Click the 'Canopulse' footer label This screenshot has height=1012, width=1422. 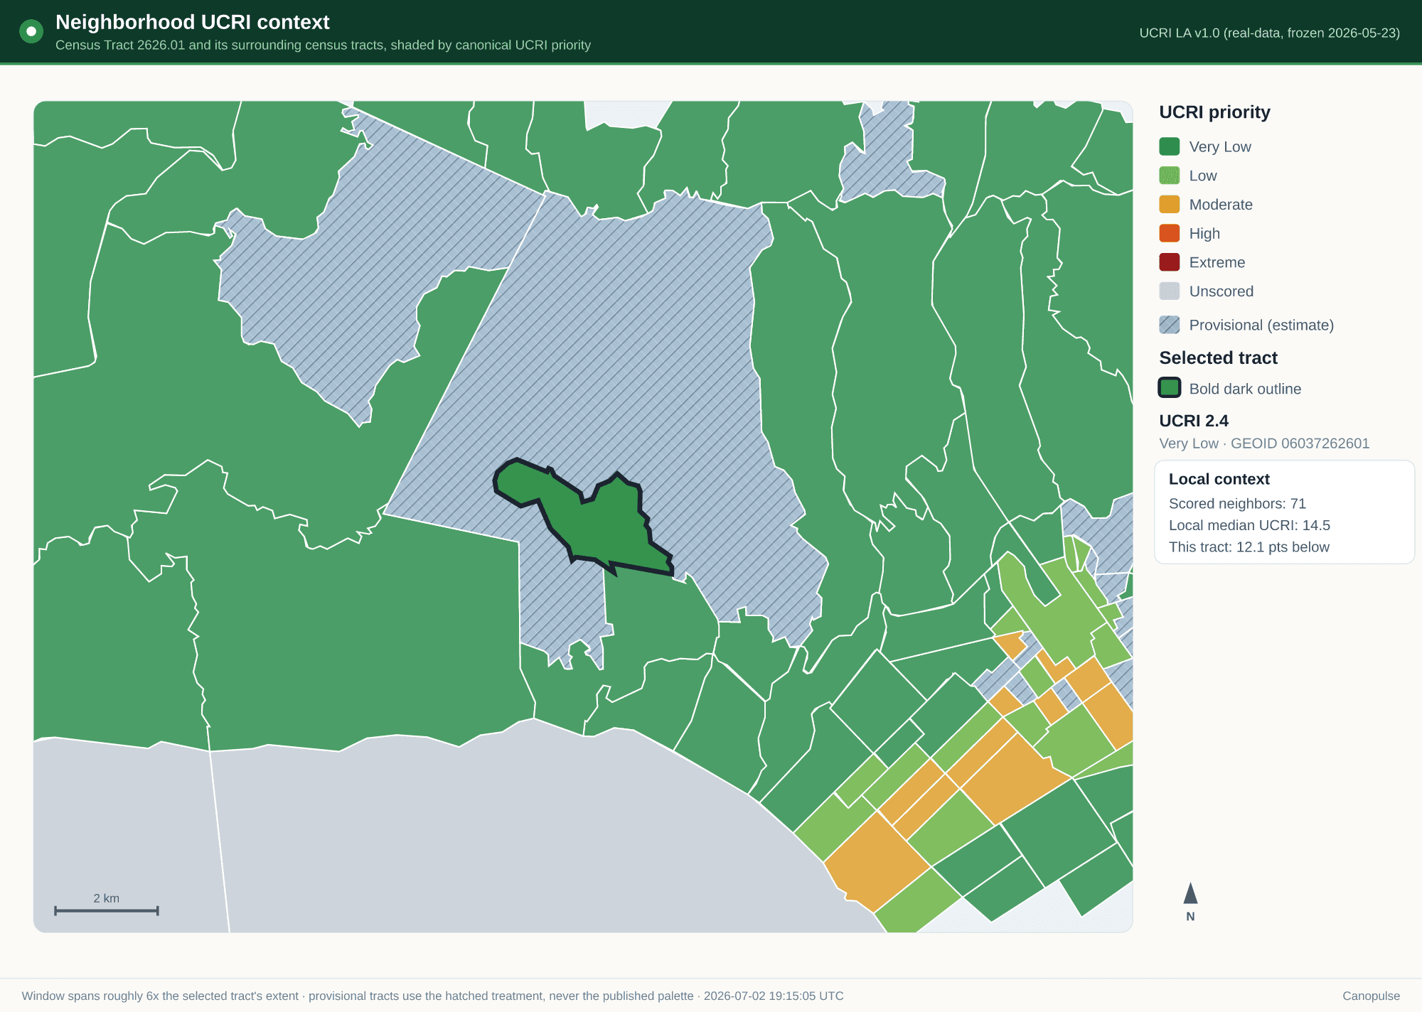point(1371,996)
